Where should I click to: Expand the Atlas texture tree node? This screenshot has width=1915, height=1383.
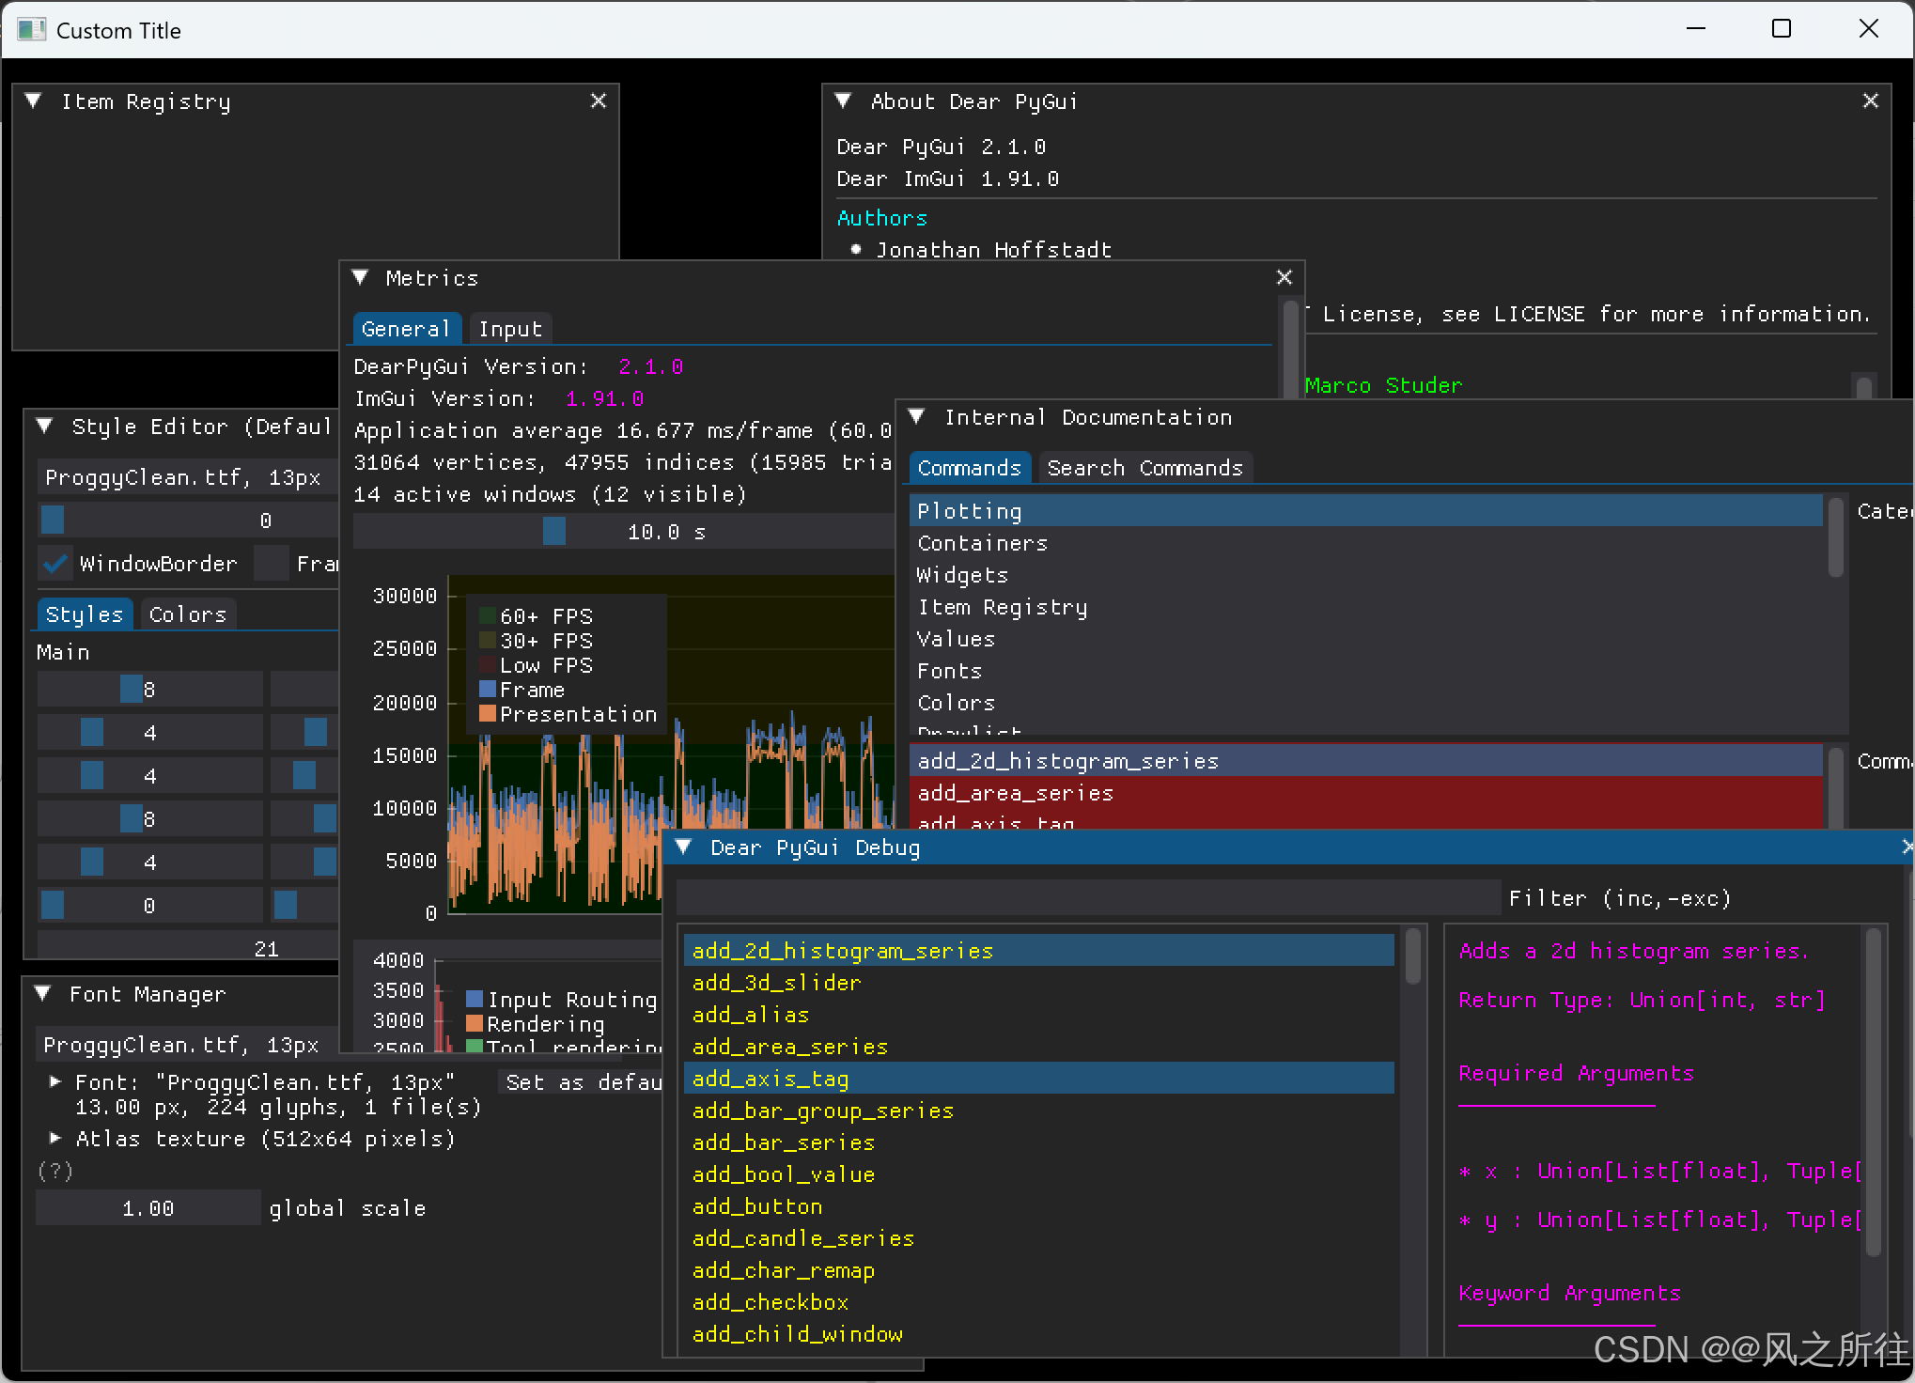pos(55,1139)
